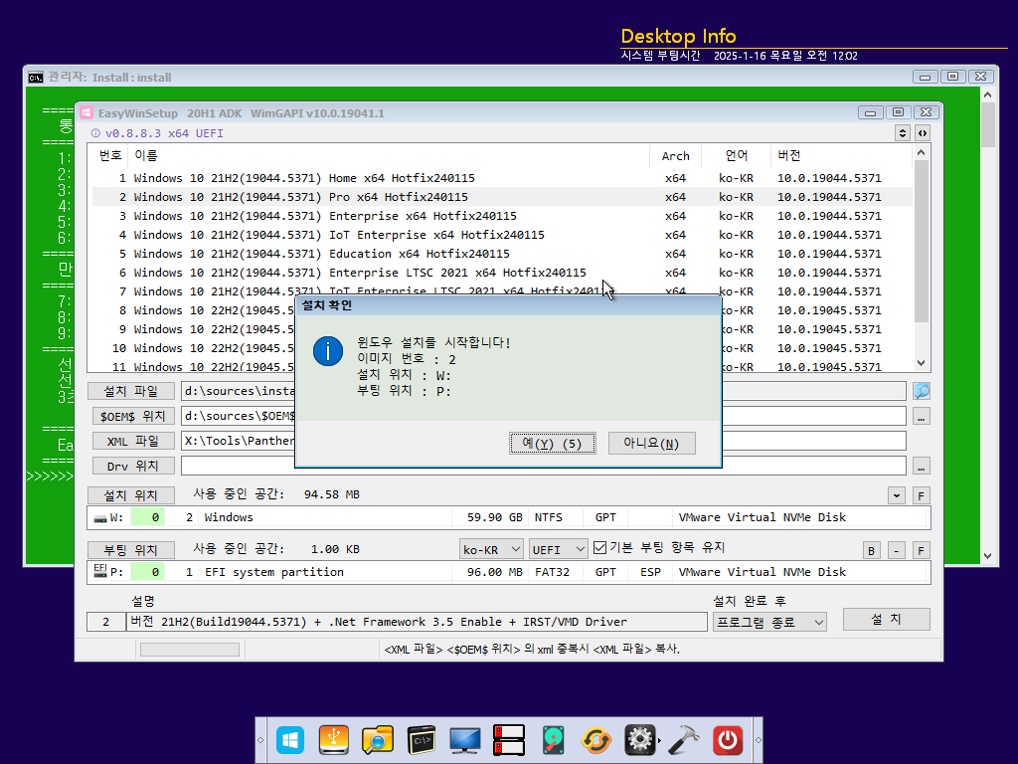This screenshot has width=1018, height=764.
Task: Click the description text field with 버전 21H2
Action: click(417, 622)
